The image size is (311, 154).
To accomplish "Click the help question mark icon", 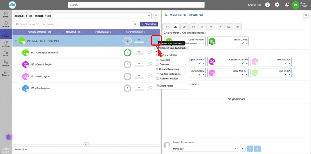I will point(267,5).
